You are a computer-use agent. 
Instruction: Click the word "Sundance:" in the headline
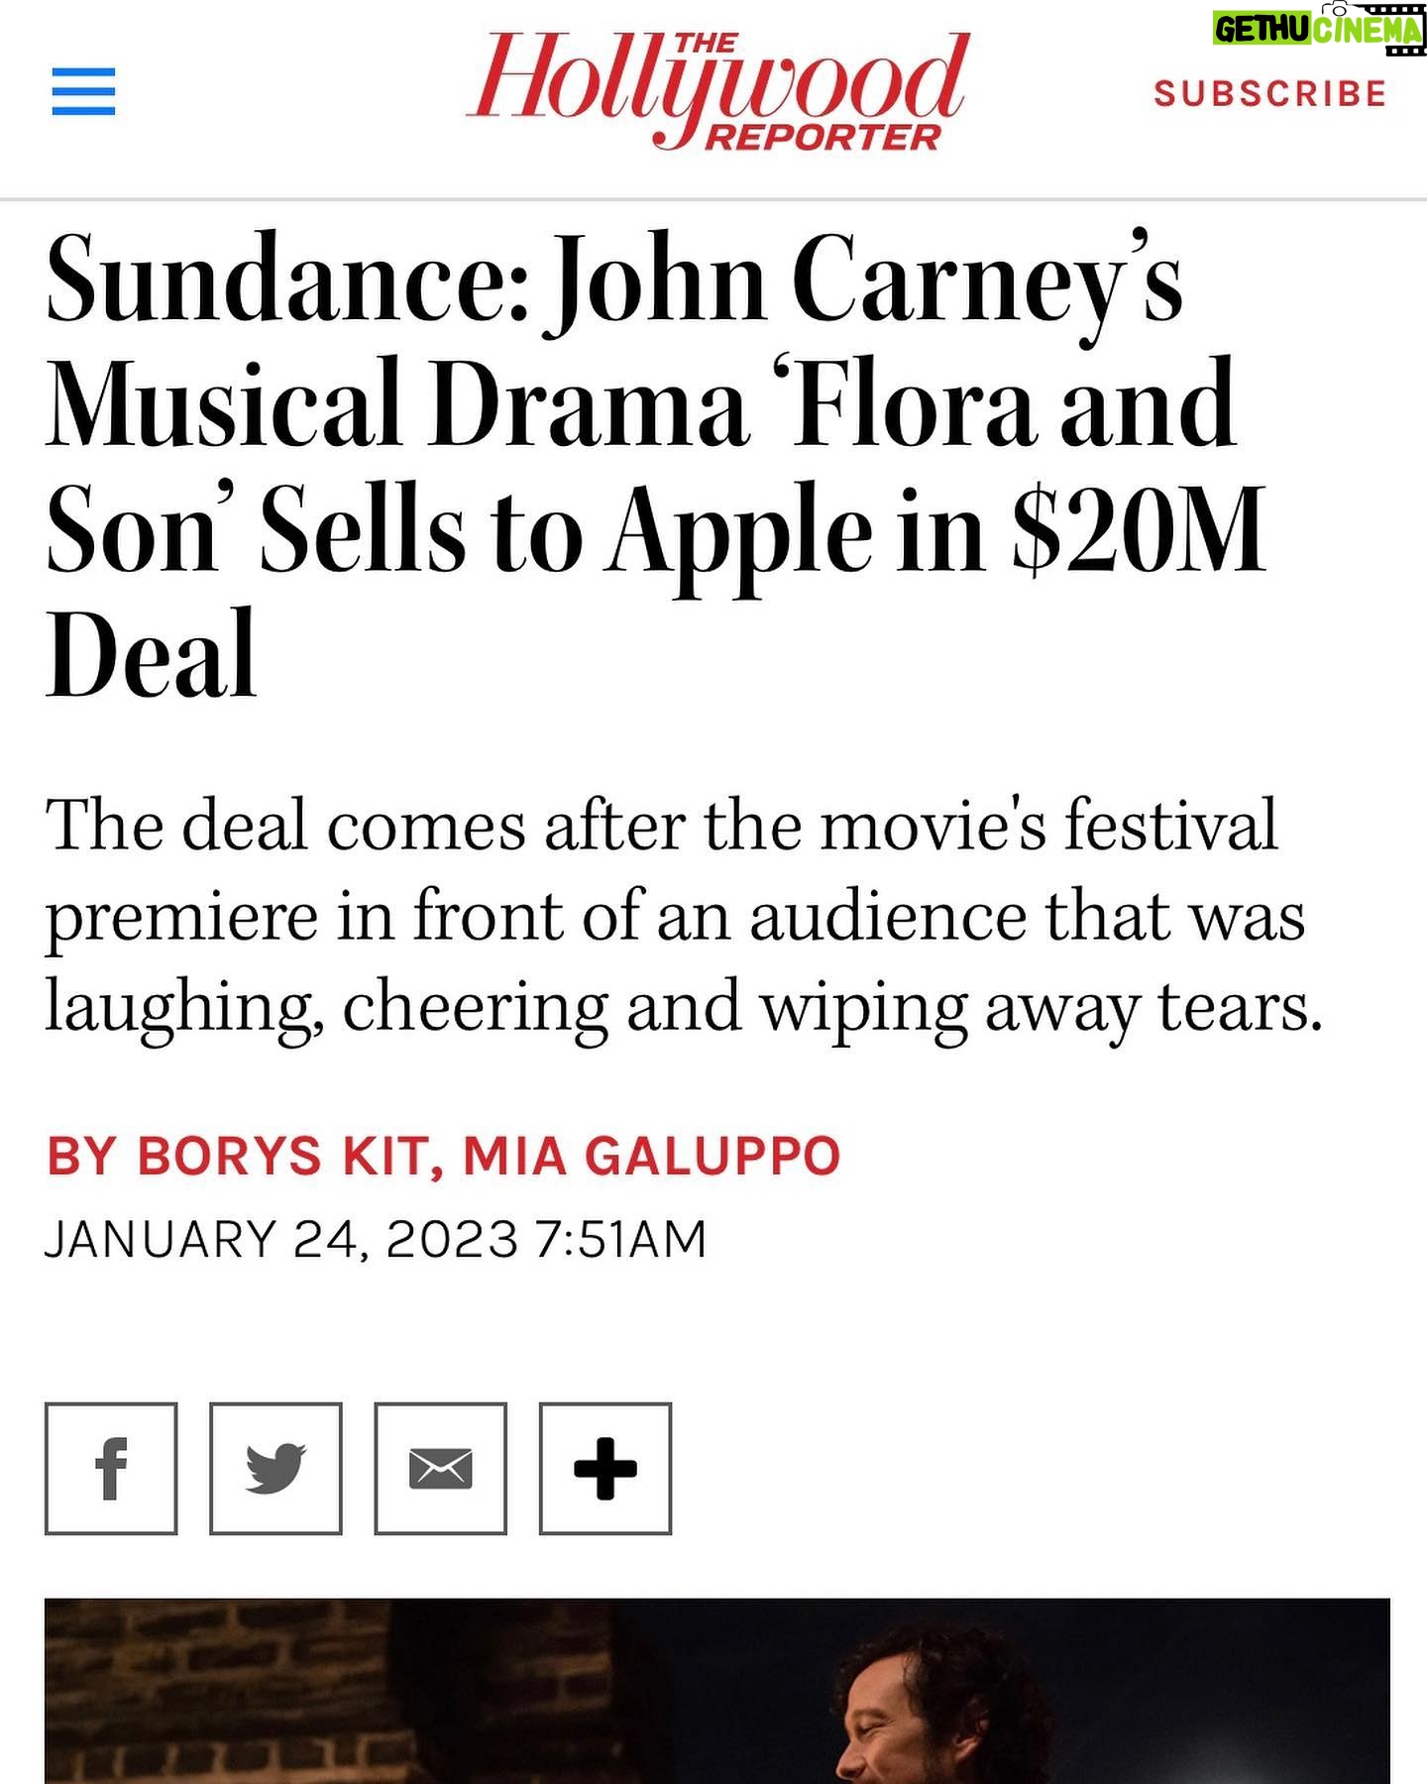288,280
